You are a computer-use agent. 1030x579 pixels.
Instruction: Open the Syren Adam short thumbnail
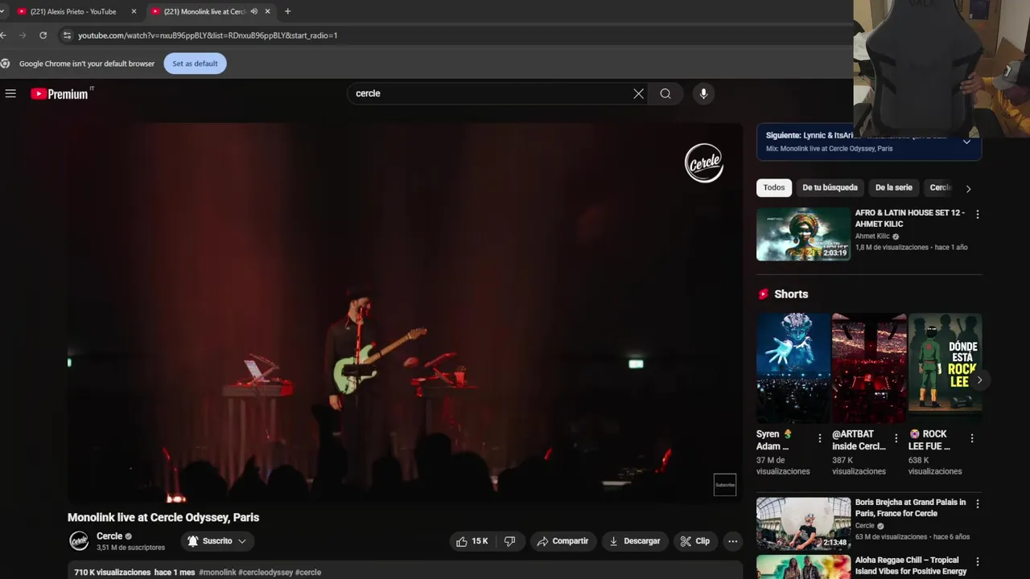(793, 368)
